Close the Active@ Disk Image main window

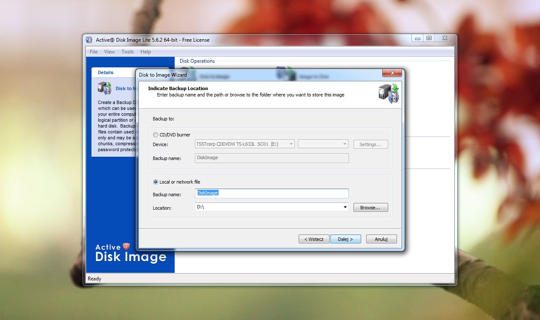(x=445, y=38)
